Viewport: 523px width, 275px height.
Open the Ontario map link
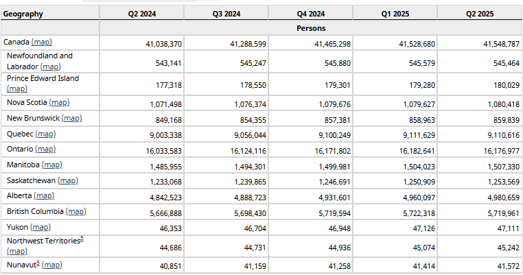[x=45, y=149]
